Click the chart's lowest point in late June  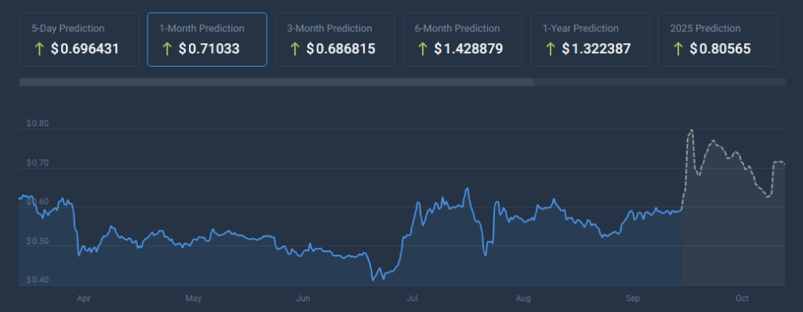coord(372,280)
